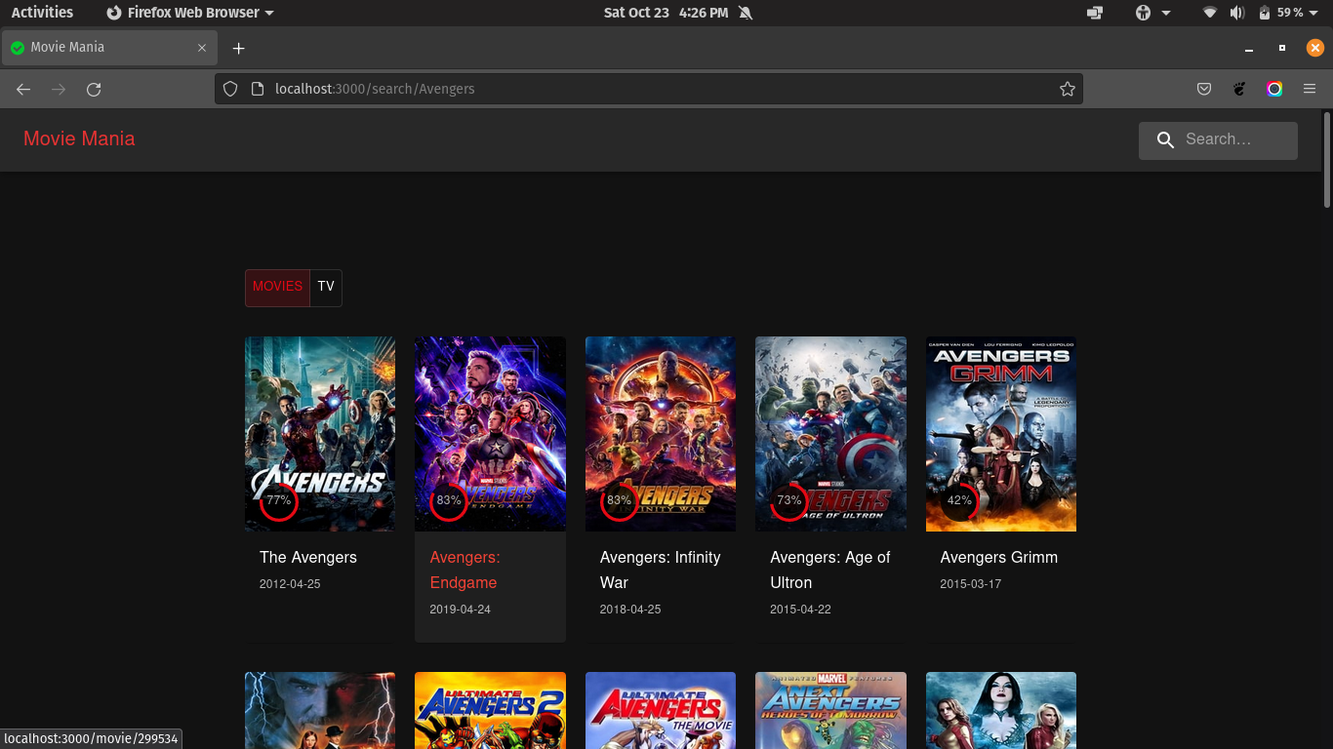Open the Pocket save icon

coord(1204,89)
